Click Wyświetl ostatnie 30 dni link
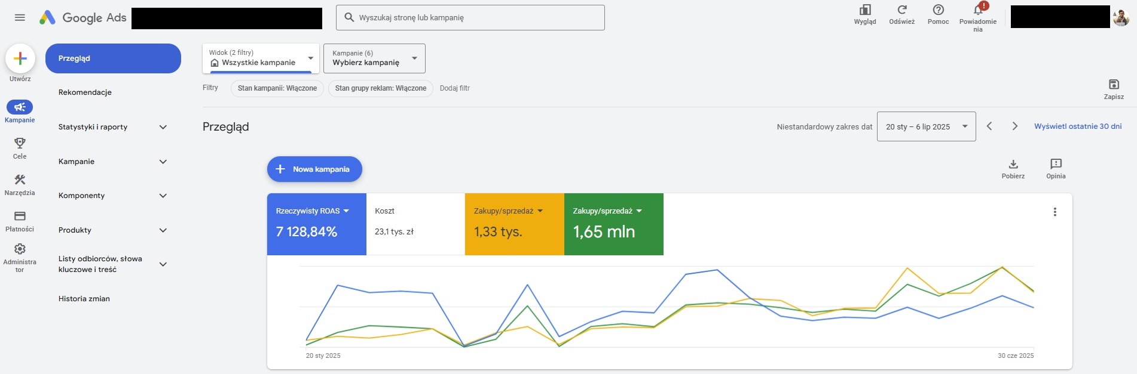The height and width of the screenshot is (374, 1137). pos(1078,126)
